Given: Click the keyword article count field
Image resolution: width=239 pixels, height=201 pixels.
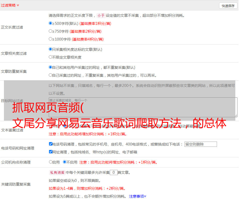Looking at the screenshot, I should [x=113, y=172].
